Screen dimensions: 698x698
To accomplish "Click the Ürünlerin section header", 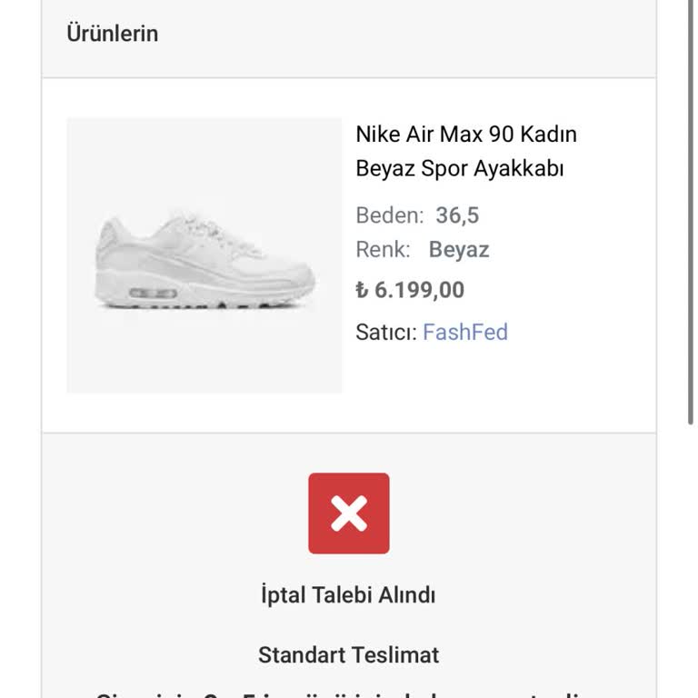I will (x=113, y=34).
